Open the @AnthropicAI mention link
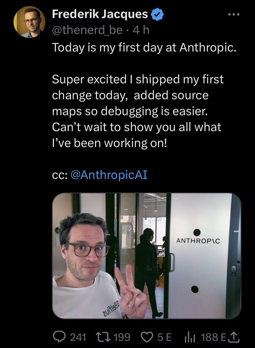The height and width of the screenshot is (348, 255). pyautogui.click(x=109, y=175)
